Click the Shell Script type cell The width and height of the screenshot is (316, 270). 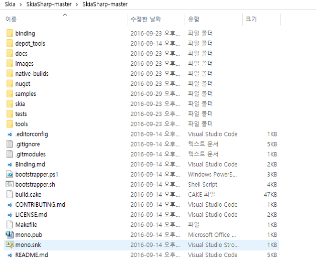[x=203, y=185]
